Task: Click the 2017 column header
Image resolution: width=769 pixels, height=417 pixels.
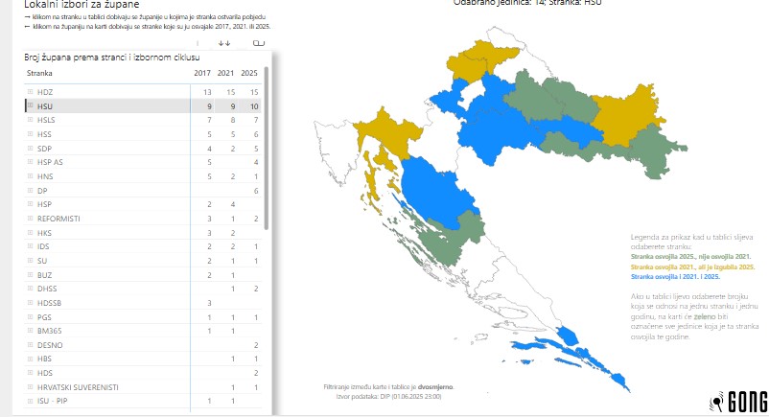Action: [202, 72]
